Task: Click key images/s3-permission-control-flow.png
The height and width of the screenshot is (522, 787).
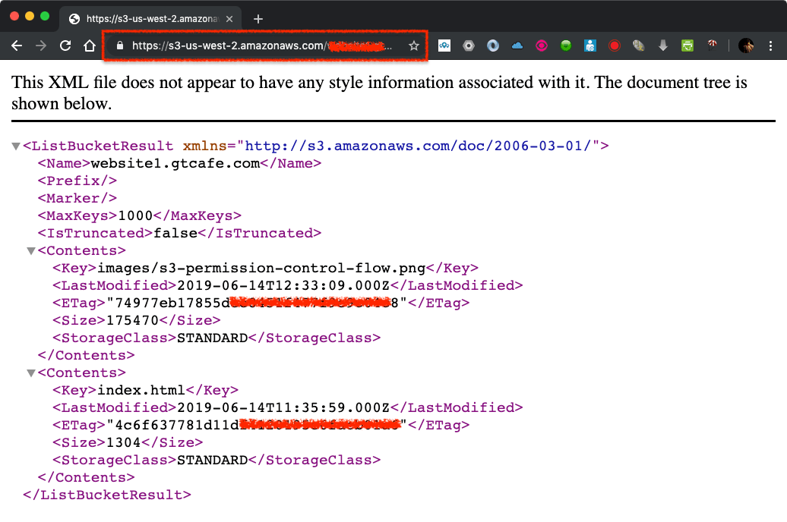Action: [x=261, y=269]
